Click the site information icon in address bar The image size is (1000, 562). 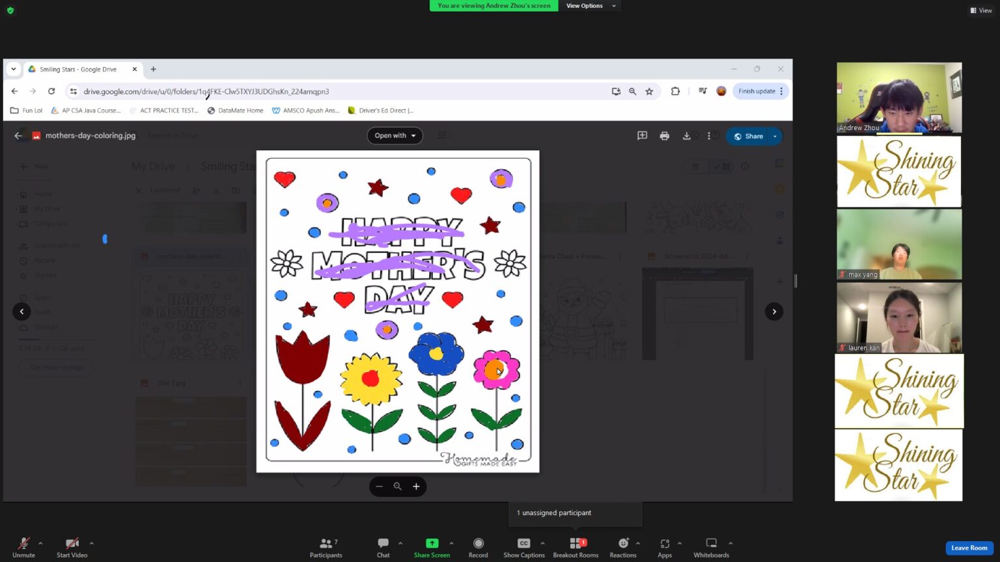(x=74, y=92)
